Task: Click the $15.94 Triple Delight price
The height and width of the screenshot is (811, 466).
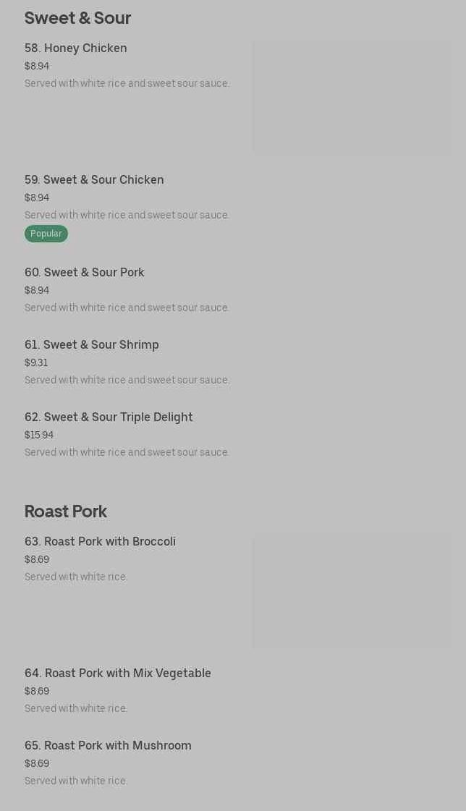Action: [x=39, y=436]
